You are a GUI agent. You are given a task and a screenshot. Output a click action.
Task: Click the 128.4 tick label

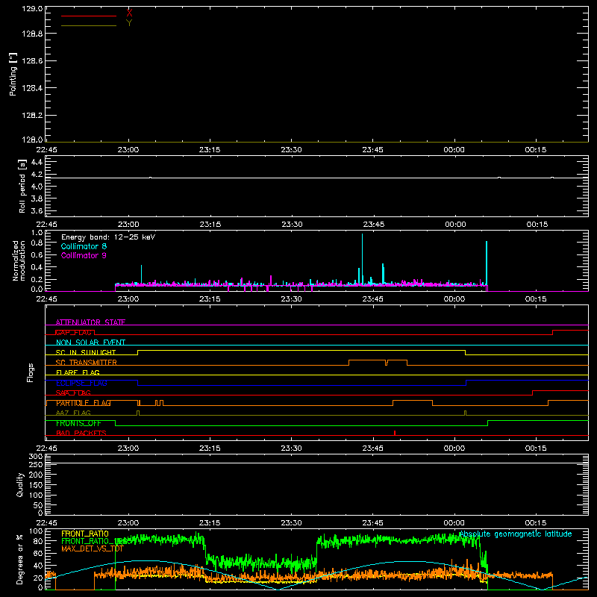[x=32, y=88]
